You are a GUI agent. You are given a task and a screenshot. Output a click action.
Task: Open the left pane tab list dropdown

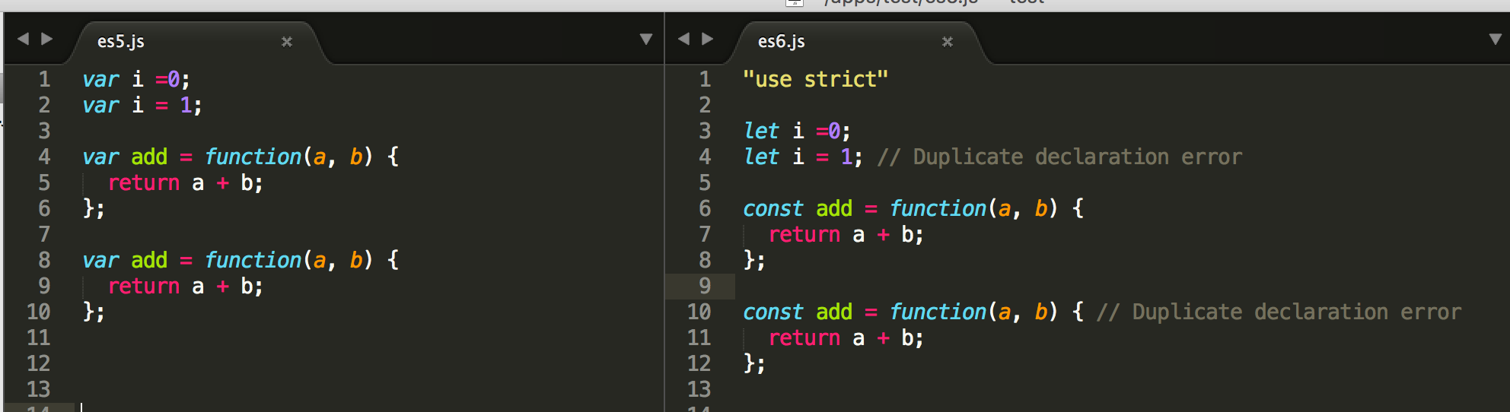pos(646,39)
